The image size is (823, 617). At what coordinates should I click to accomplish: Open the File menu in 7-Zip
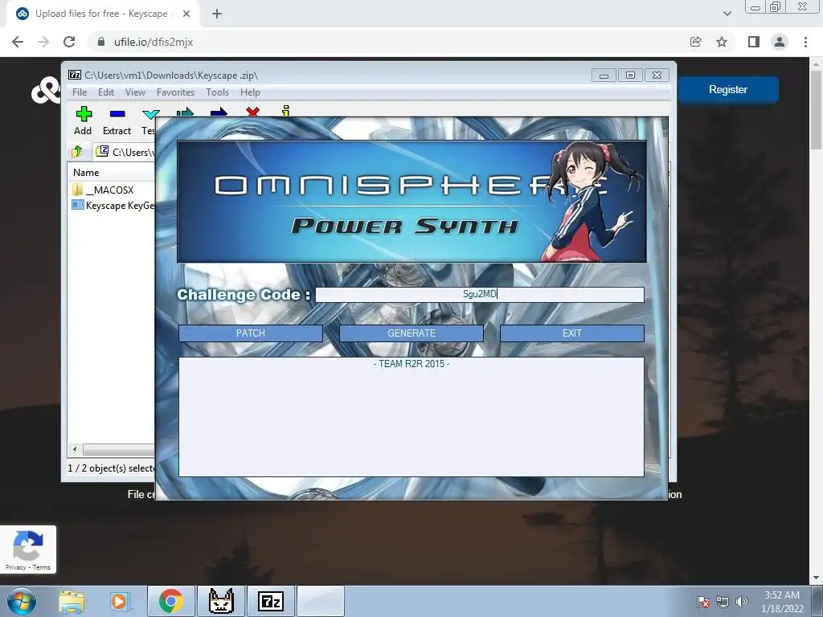[80, 92]
